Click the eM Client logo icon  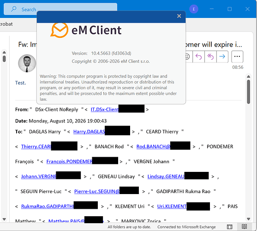60,30
